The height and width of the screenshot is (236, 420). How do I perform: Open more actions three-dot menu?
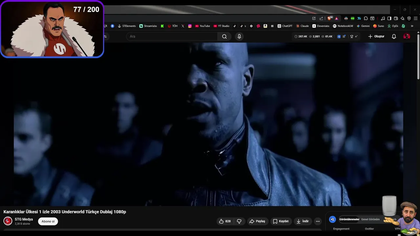coord(318,221)
